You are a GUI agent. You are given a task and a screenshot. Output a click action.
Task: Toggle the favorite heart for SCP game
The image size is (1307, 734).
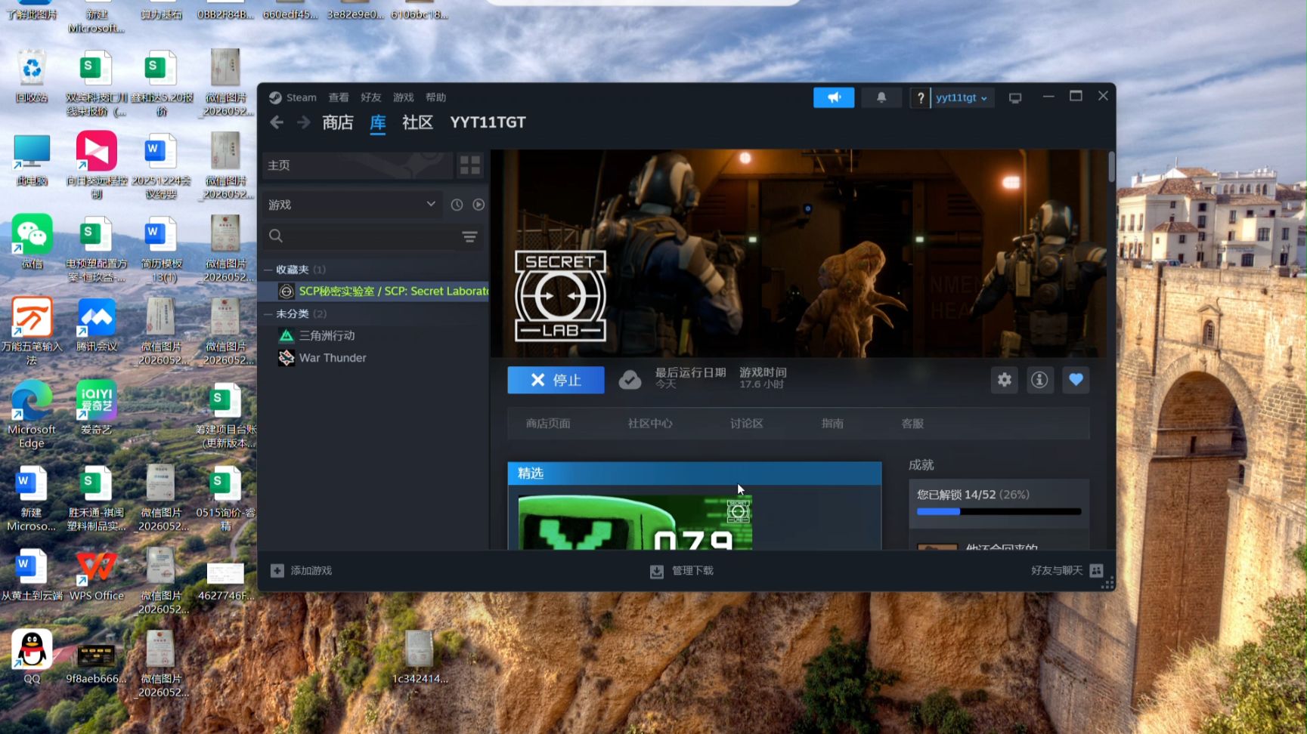1076,380
